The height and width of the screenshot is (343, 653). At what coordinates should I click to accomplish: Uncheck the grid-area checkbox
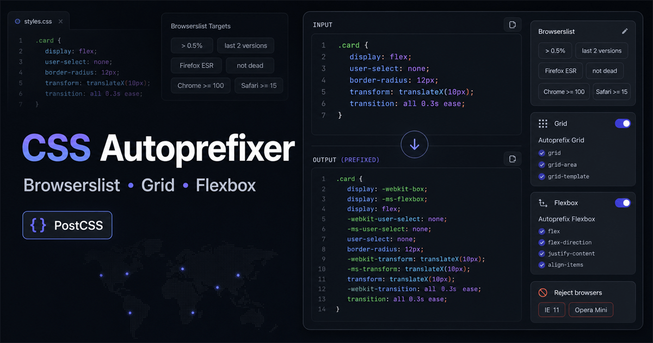click(542, 165)
